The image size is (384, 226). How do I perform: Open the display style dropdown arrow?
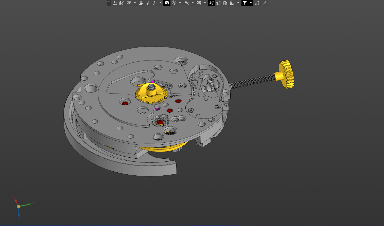tap(180, 3)
